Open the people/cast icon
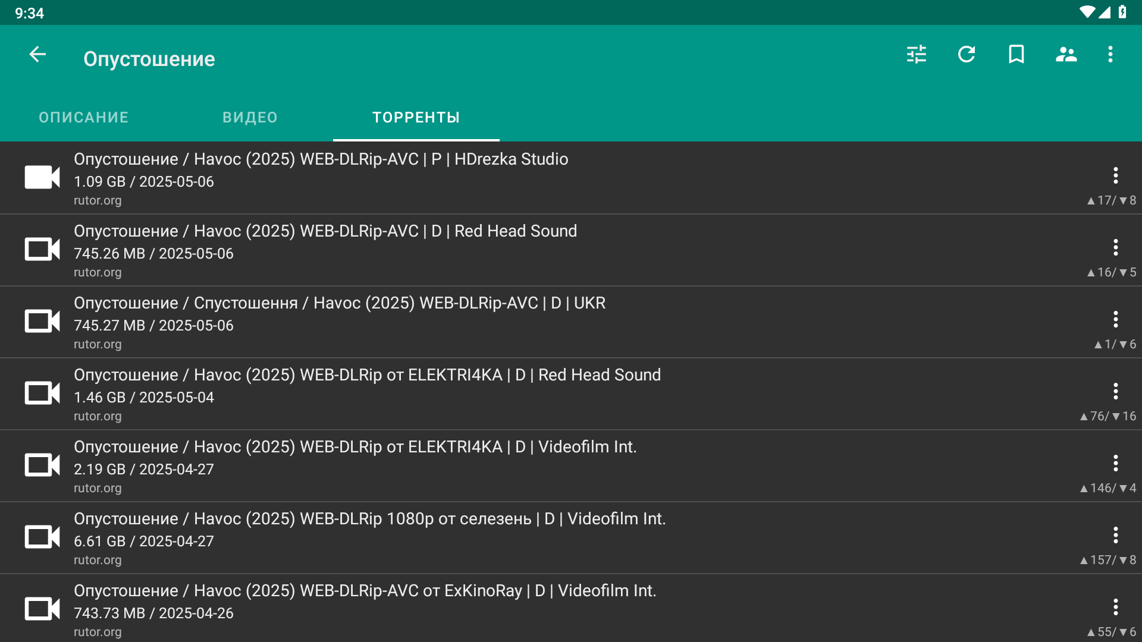The image size is (1142, 642). (1066, 55)
